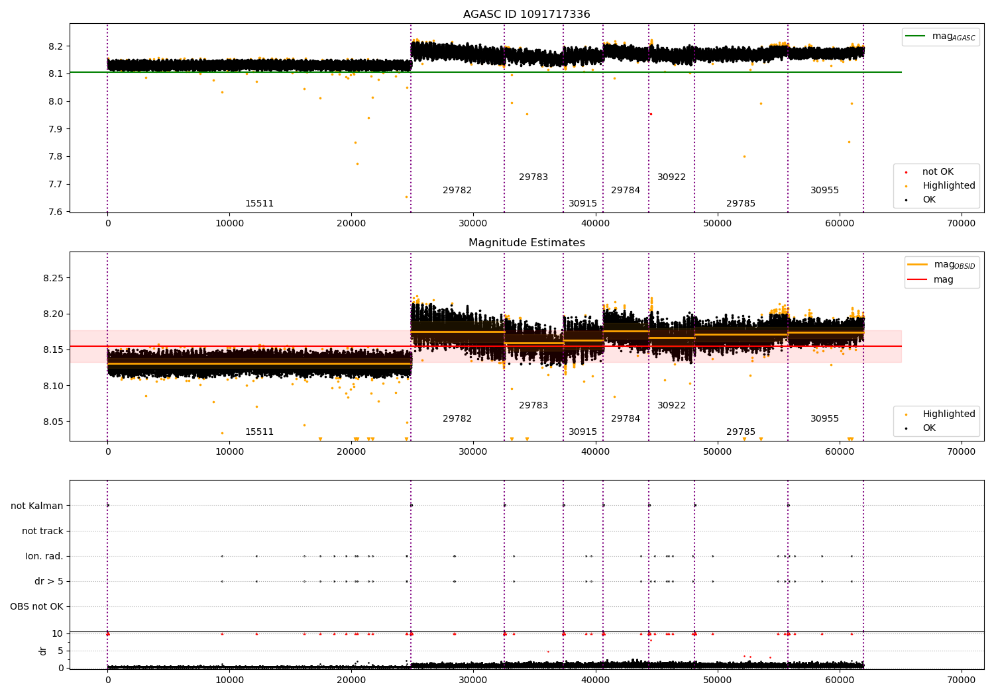Click the 7.9 y-axis tick label
994x695 pixels.
(x=56, y=129)
